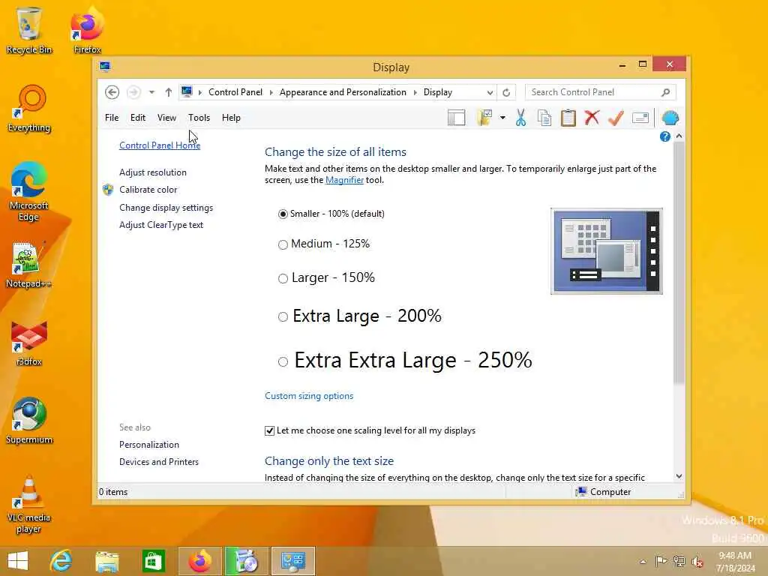The width and height of the screenshot is (768, 576).
Task: Select Medium - 125% radio button
Action: click(283, 244)
